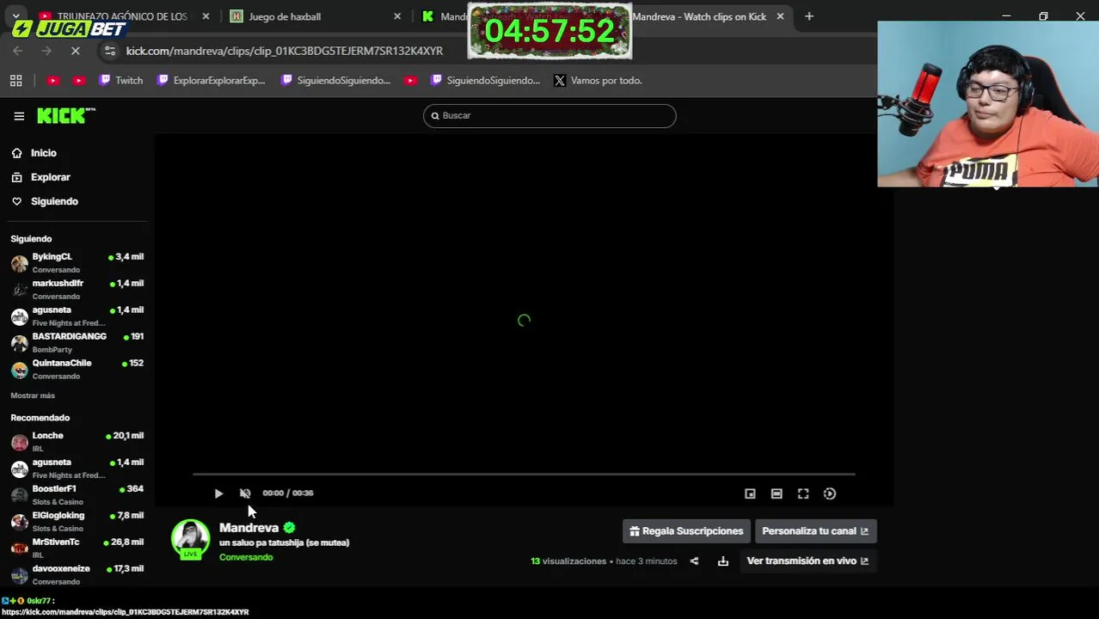The height and width of the screenshot is (619, 1099).
Task: Open BoostierF1 recommended channel
Action: (77, 495)
